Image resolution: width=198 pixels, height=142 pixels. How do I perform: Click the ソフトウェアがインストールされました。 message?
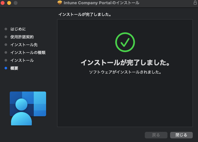(x=125, y=72)
